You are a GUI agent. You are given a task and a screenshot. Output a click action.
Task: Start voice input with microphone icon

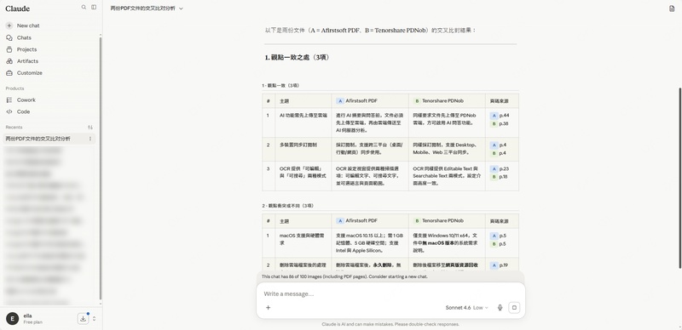(500, 307)
